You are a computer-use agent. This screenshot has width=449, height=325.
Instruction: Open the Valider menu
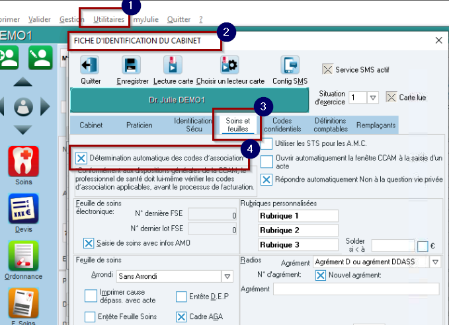tap(40, 19)
